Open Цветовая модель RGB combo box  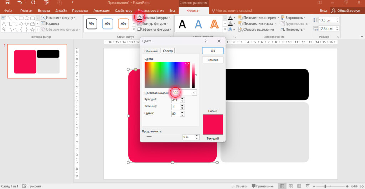pyautogui.click(x=184, y=93)
